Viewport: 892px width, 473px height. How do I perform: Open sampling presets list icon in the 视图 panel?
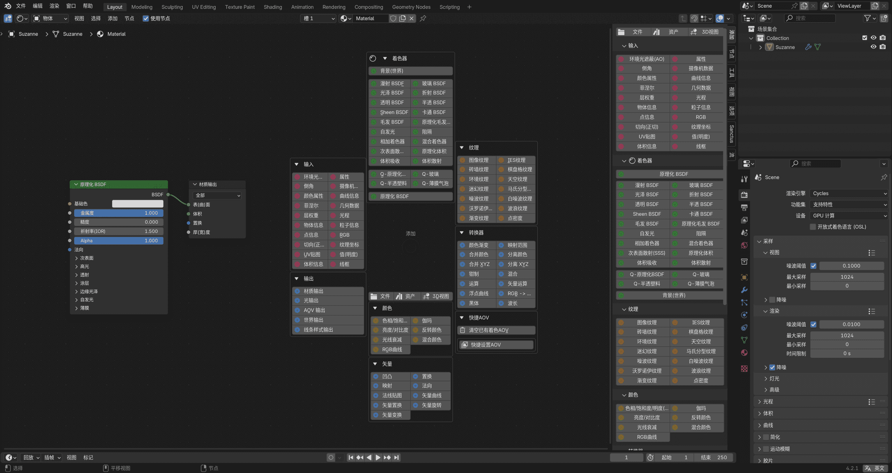[872, 253]
